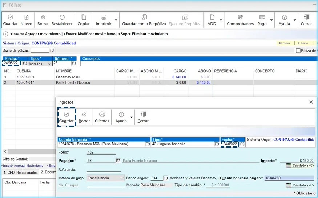Click F3 beside the Ingresos Fecha field
Screen dimensions: 318x198
click(242, 144)
